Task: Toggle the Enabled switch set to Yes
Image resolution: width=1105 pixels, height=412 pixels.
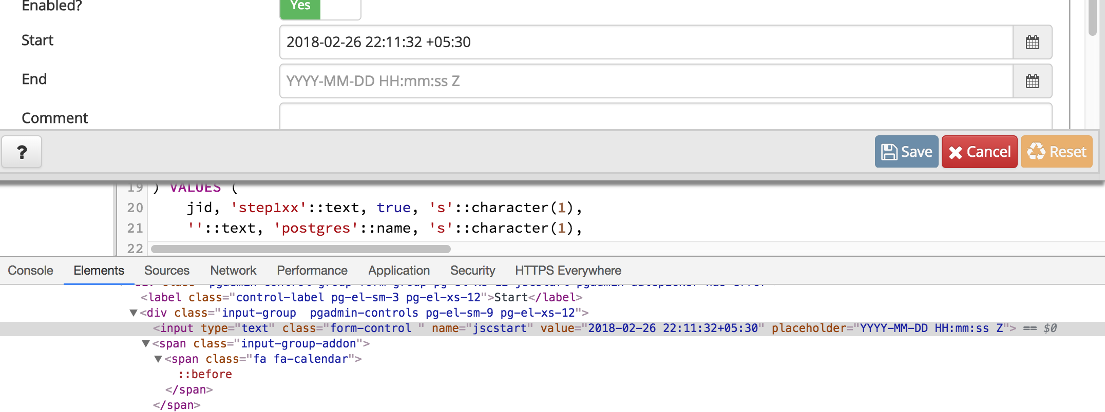Action: (x=320, y=7)
